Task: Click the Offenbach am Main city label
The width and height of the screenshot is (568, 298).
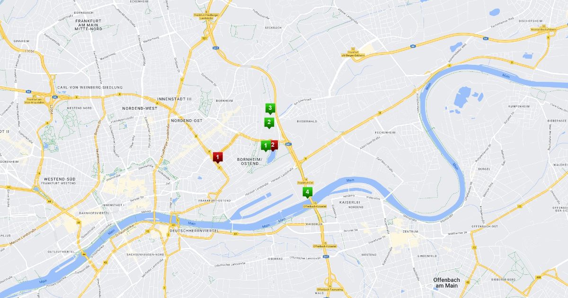Action: pyautogui.click(x=446, y=282)
